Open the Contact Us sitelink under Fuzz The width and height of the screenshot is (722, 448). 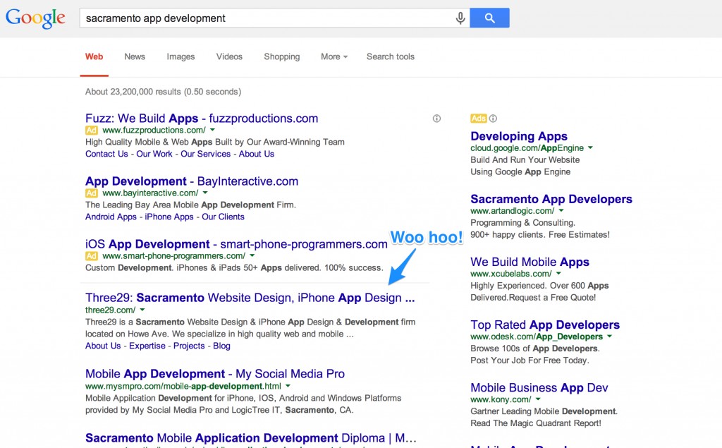click(106, 154)
